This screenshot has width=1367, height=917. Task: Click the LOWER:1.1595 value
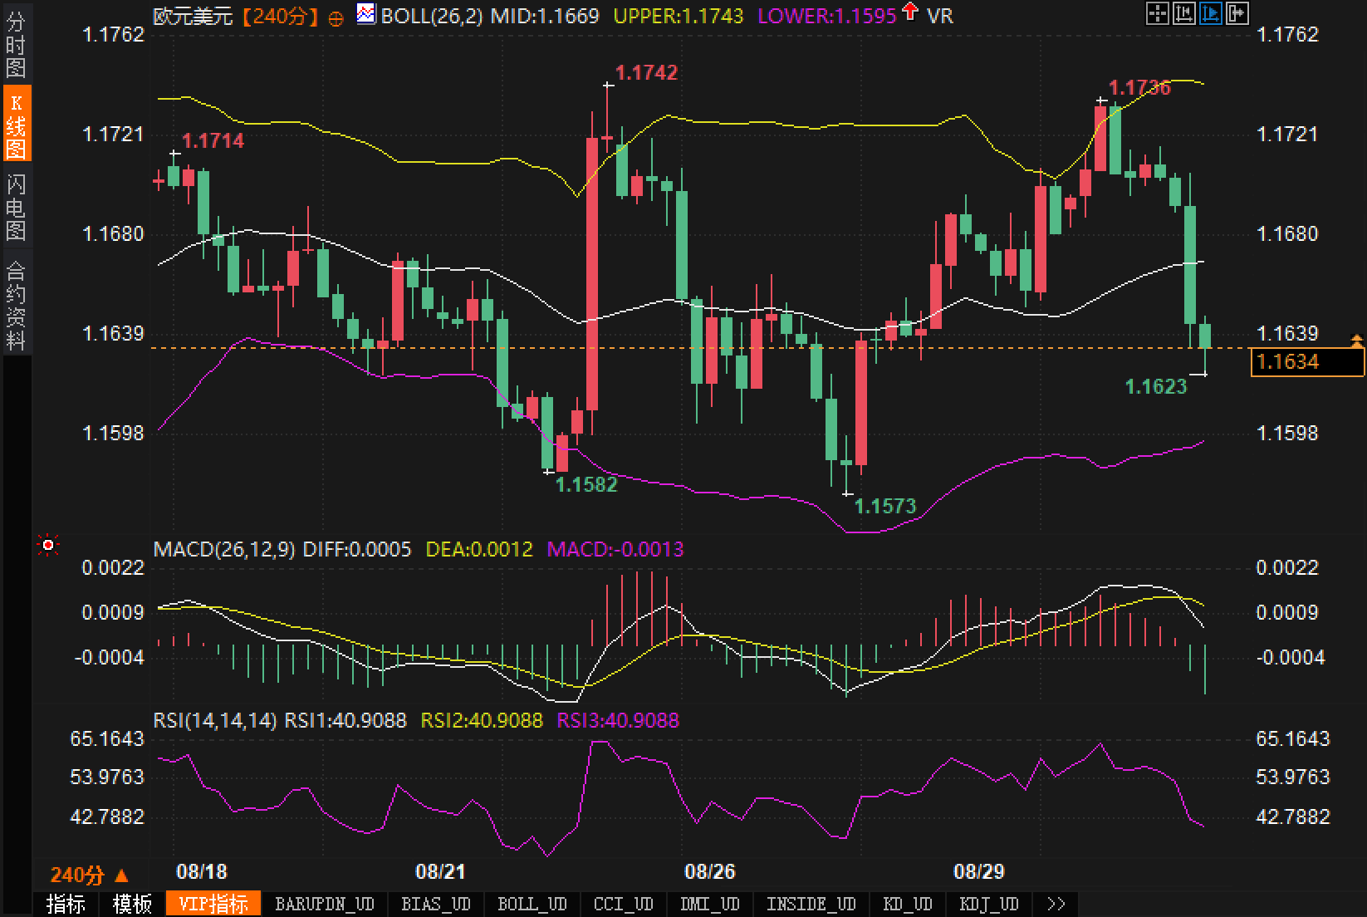(x=827, y=16)
